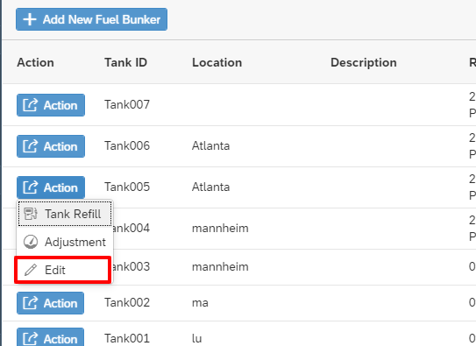
Task: Click the pencil icon beside Edit
Action: click(x=31, y=270)
